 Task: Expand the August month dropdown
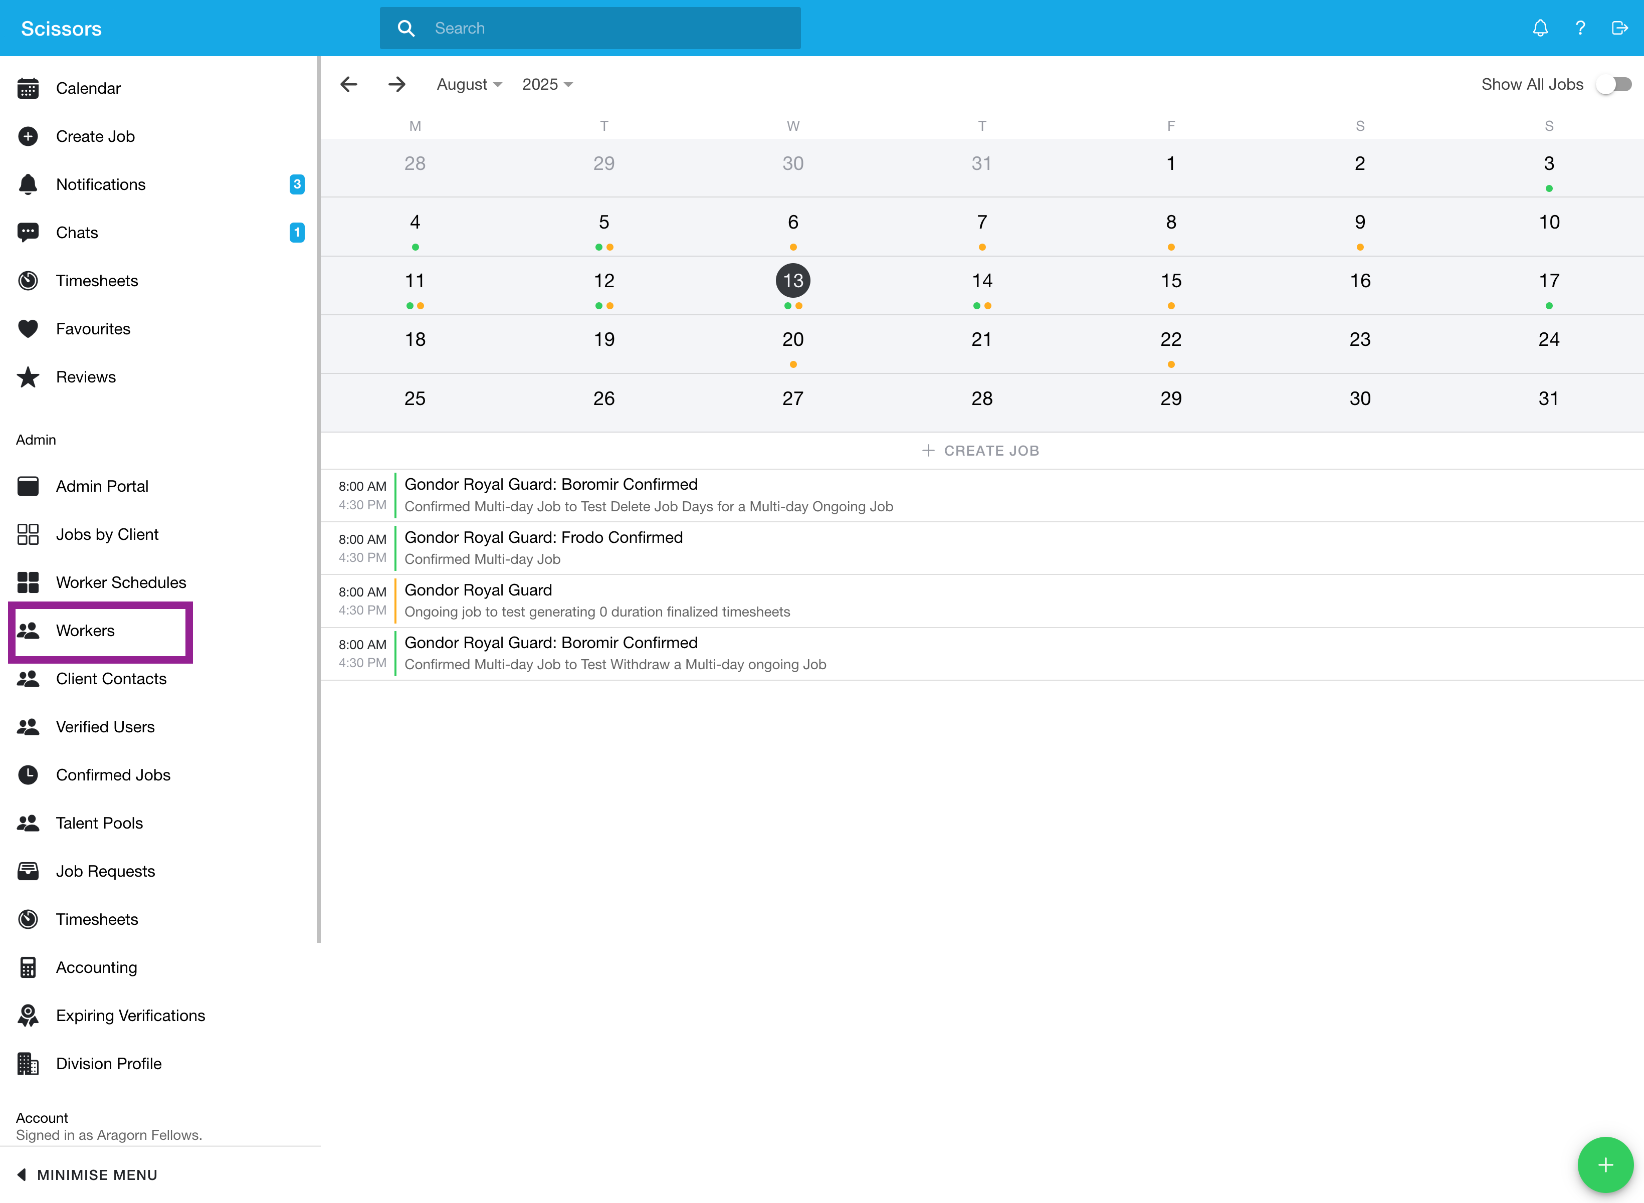tap(469, 85)
